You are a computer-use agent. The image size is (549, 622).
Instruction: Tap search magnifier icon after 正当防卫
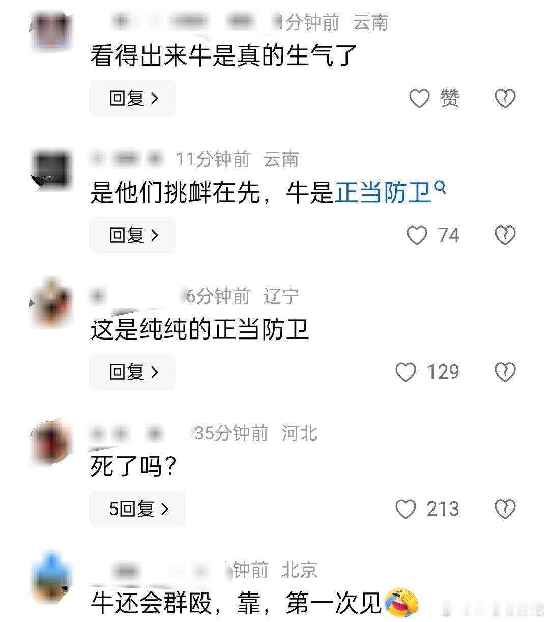pyautogui.click(x=440, y=188)
